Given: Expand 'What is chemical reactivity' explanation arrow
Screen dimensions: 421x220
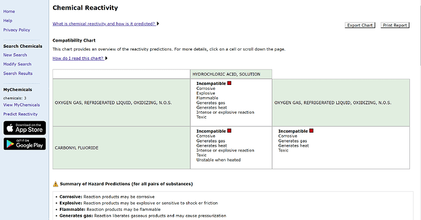Looking at the screenshot, I should [158, 24].
